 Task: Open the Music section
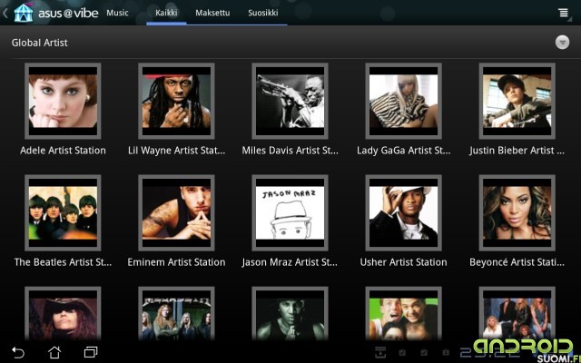[x=117, y=13]
